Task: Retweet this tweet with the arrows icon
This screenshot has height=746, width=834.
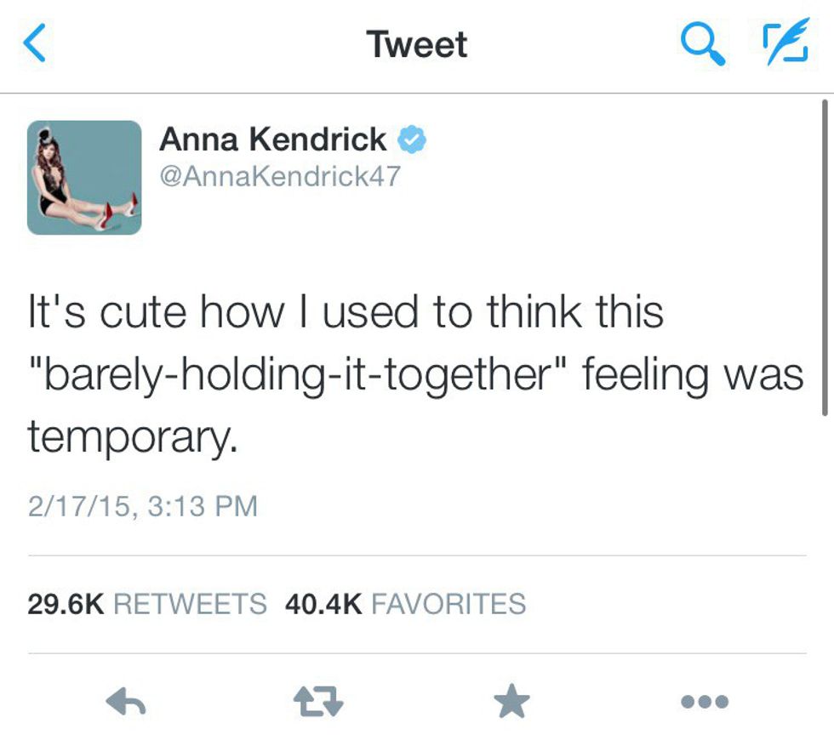Action: coord(318,702)
